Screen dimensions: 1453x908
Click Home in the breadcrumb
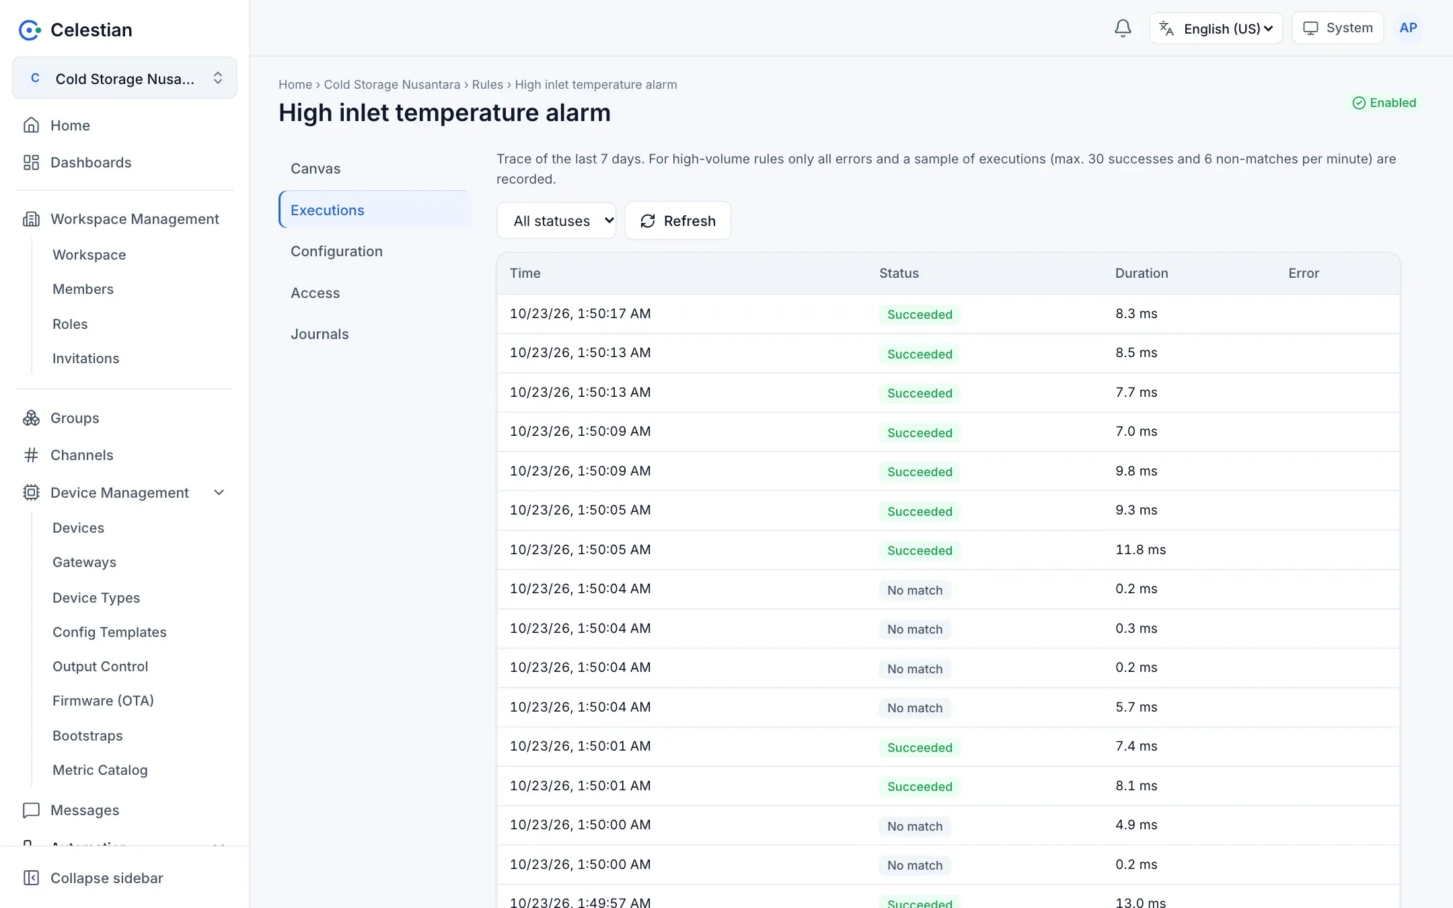tap(295, 85)
